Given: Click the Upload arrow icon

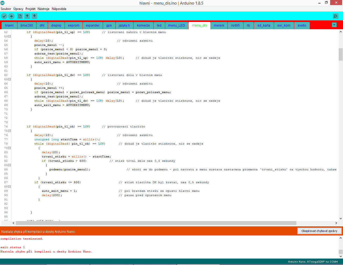Looking at the screenshot, I should tap(11, 16).
